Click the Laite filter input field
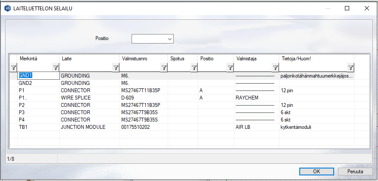This screenshot has width=378, height=181. coord(86,68)
